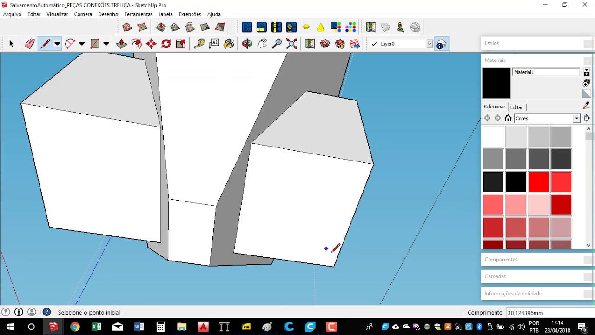Pick the bright red color swatch

click(539, 182)
